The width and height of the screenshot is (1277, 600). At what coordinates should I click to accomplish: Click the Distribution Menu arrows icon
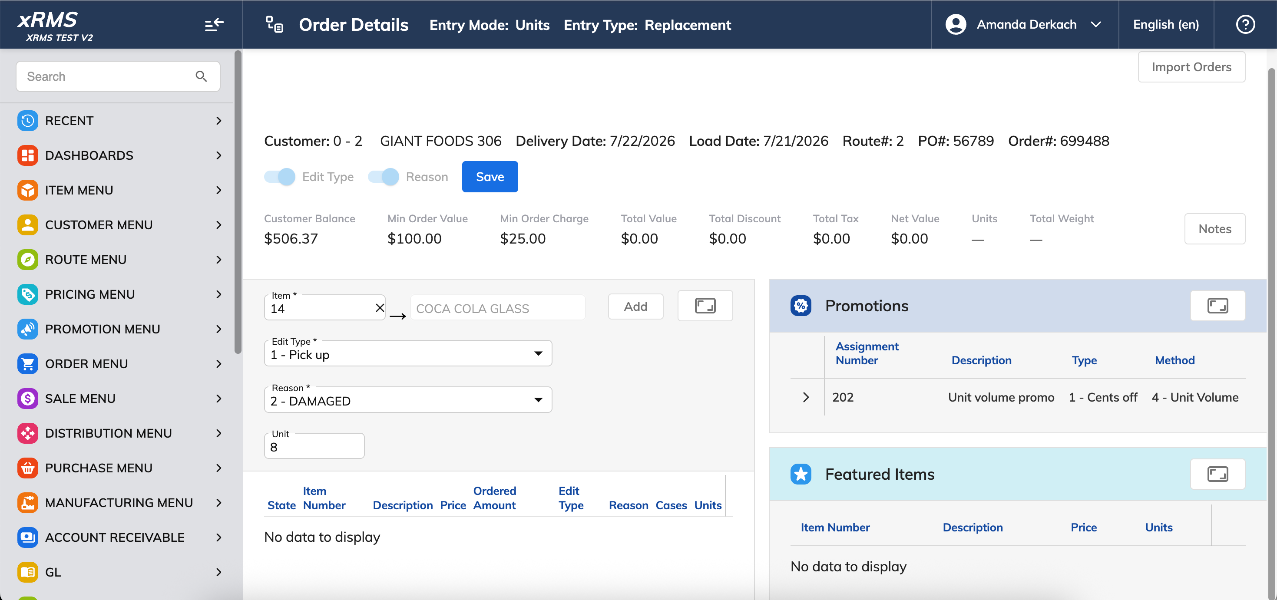click(x=28, y=432)
